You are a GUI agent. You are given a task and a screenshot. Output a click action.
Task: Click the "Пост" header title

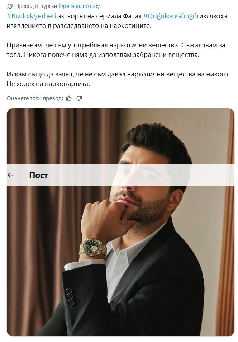click(38, 175)
